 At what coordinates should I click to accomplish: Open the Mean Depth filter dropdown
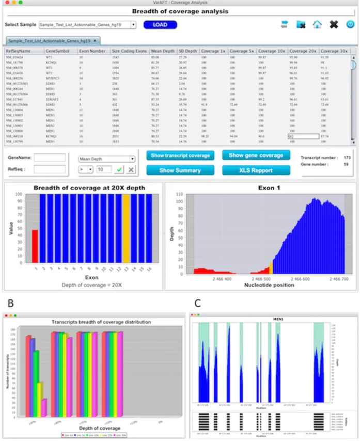(132, 159)
